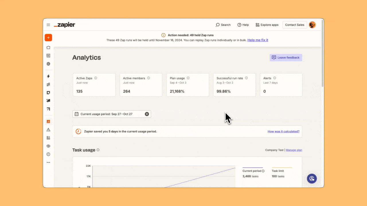Click the Zapier logo
This screenshot has height=206, width=367.
(x=65, y=25)
